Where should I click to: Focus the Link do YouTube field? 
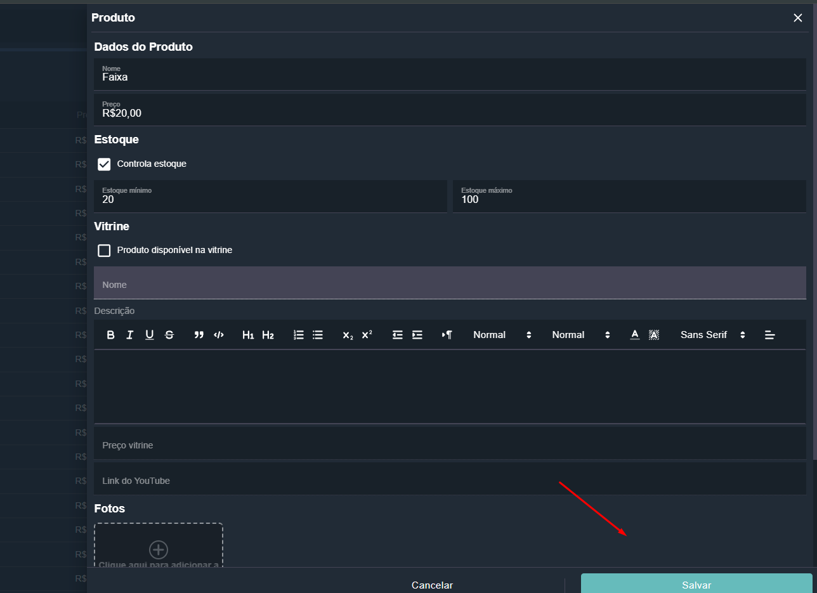[x=450, y=479]
